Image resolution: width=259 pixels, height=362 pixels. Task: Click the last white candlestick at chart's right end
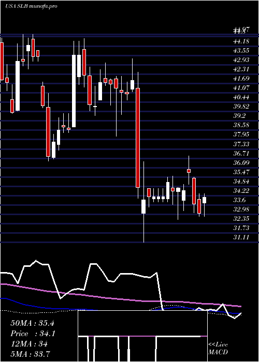(205, 200)
